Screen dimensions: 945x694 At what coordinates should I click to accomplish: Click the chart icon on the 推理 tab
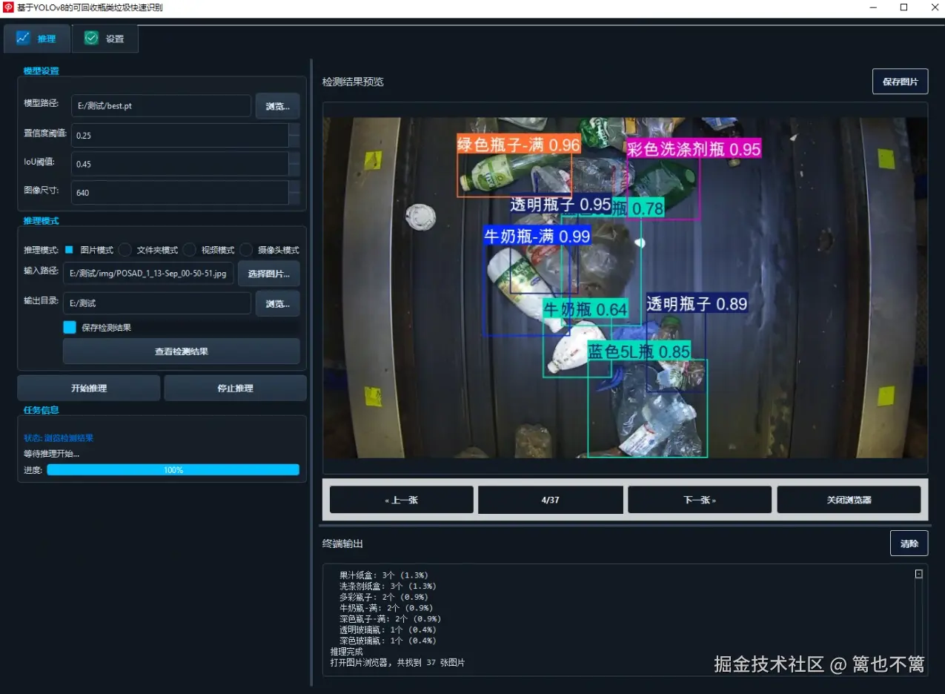(23, 38)
